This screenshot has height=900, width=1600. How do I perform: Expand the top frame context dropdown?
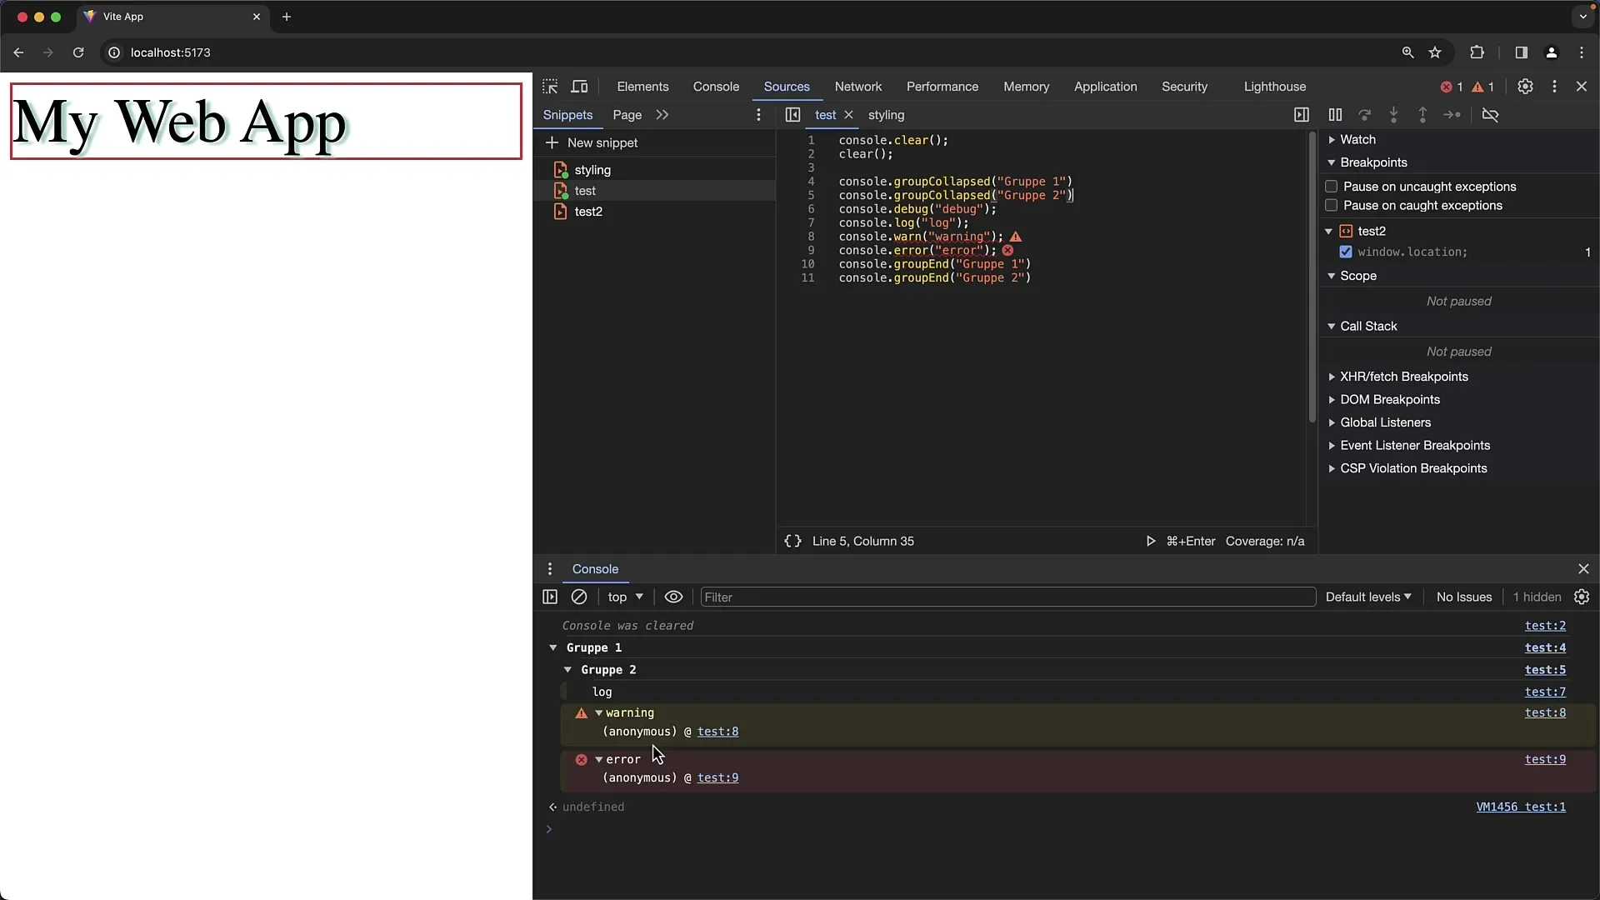coord(624,597)
